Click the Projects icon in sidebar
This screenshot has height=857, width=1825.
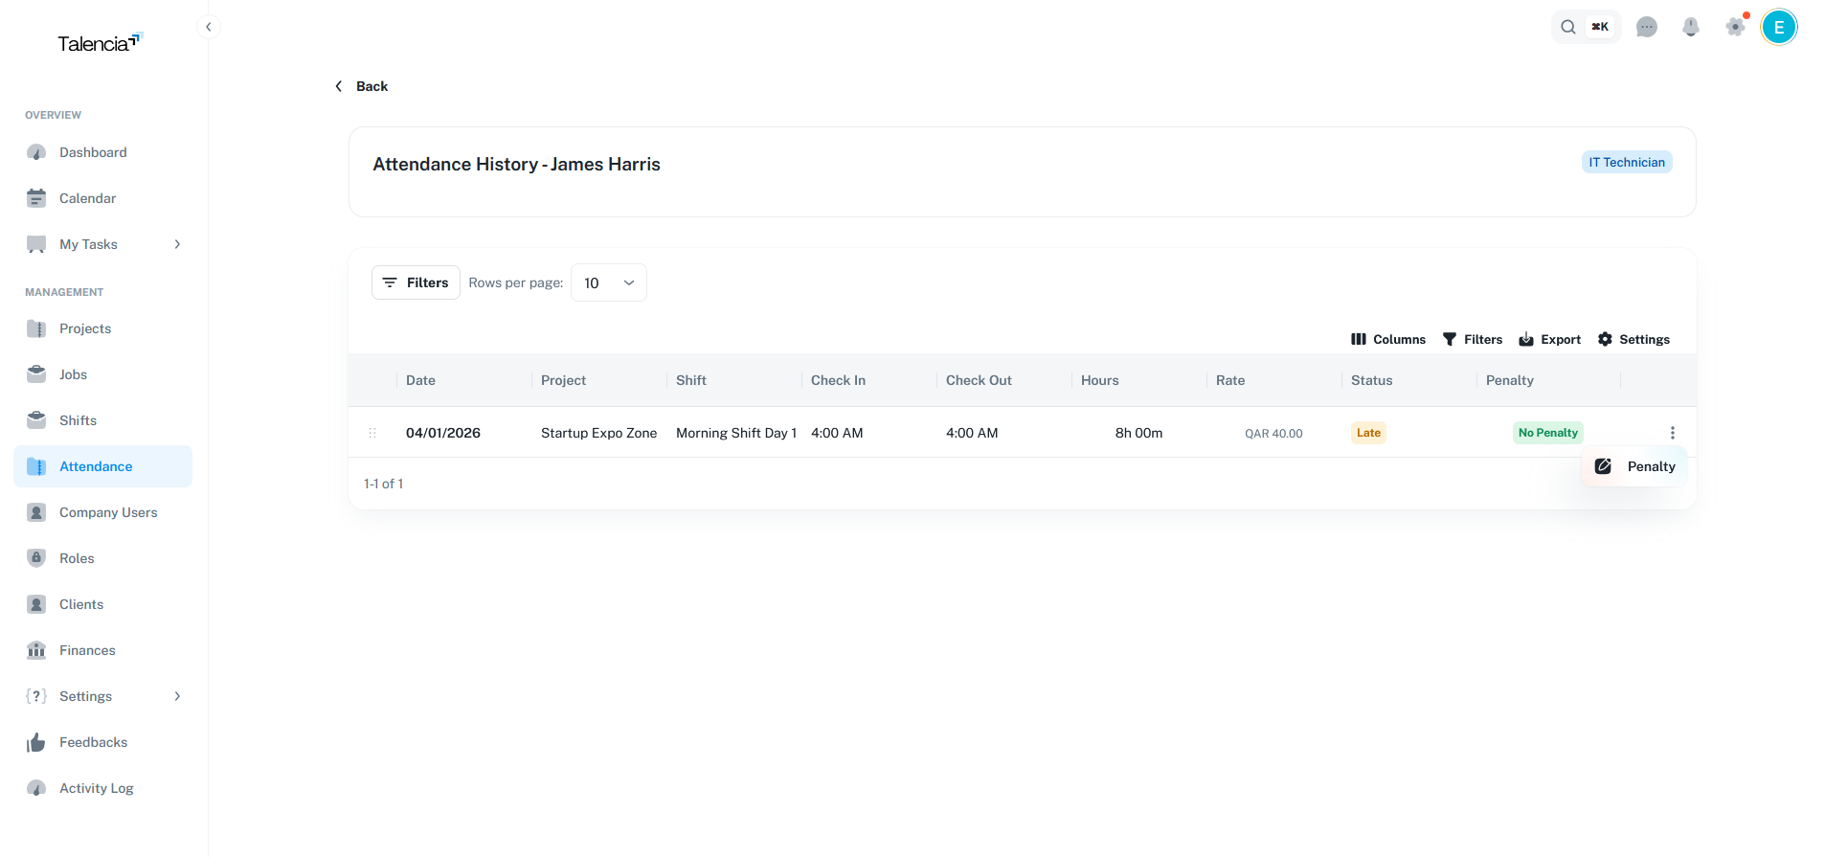36,328
